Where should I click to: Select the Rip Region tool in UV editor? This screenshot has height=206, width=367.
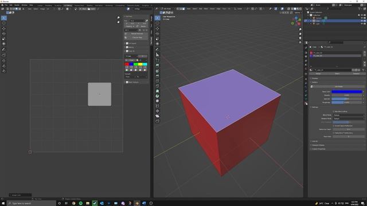click(4, 55)
